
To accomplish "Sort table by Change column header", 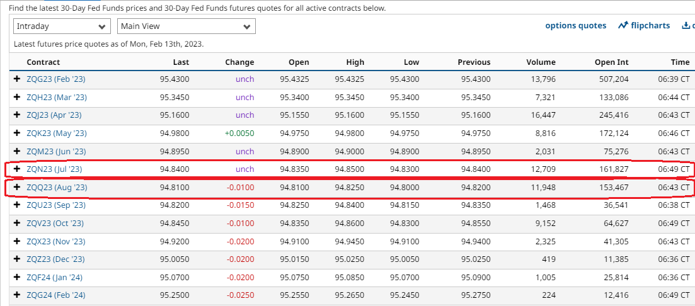I will pyautogui.click(x=239, y=62).
